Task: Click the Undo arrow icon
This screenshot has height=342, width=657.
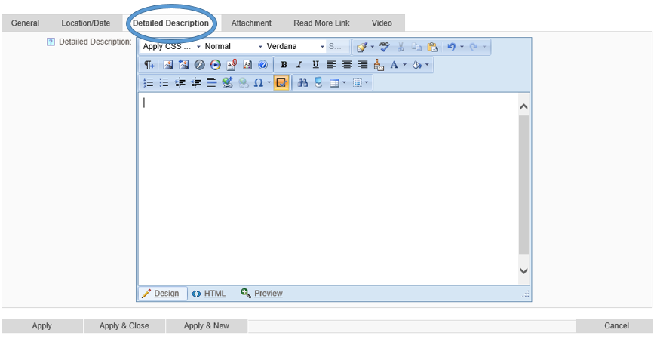Action: tap(451, 47)
